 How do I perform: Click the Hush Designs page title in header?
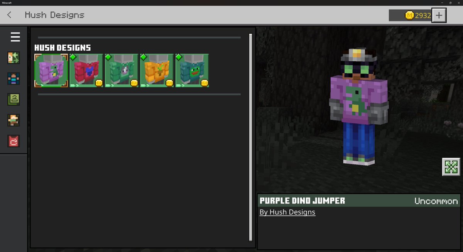54,15
